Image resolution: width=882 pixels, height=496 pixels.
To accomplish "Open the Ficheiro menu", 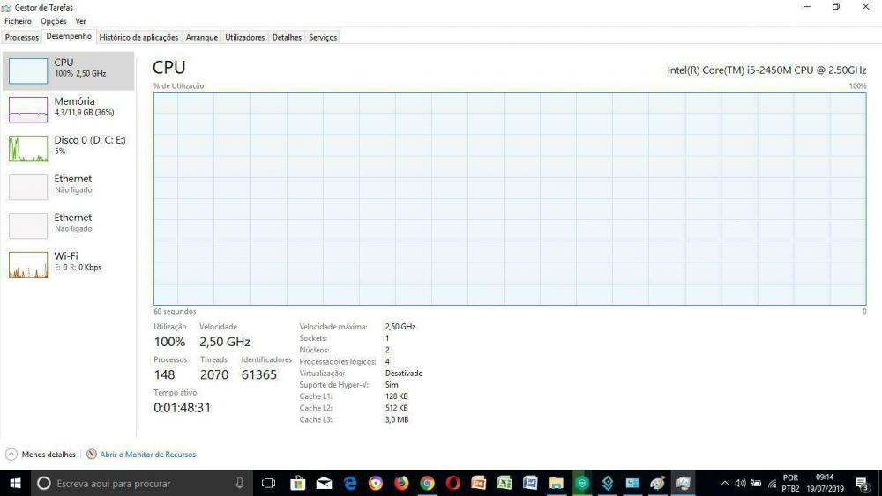I will pyautogui.click(x=18, y=21).
